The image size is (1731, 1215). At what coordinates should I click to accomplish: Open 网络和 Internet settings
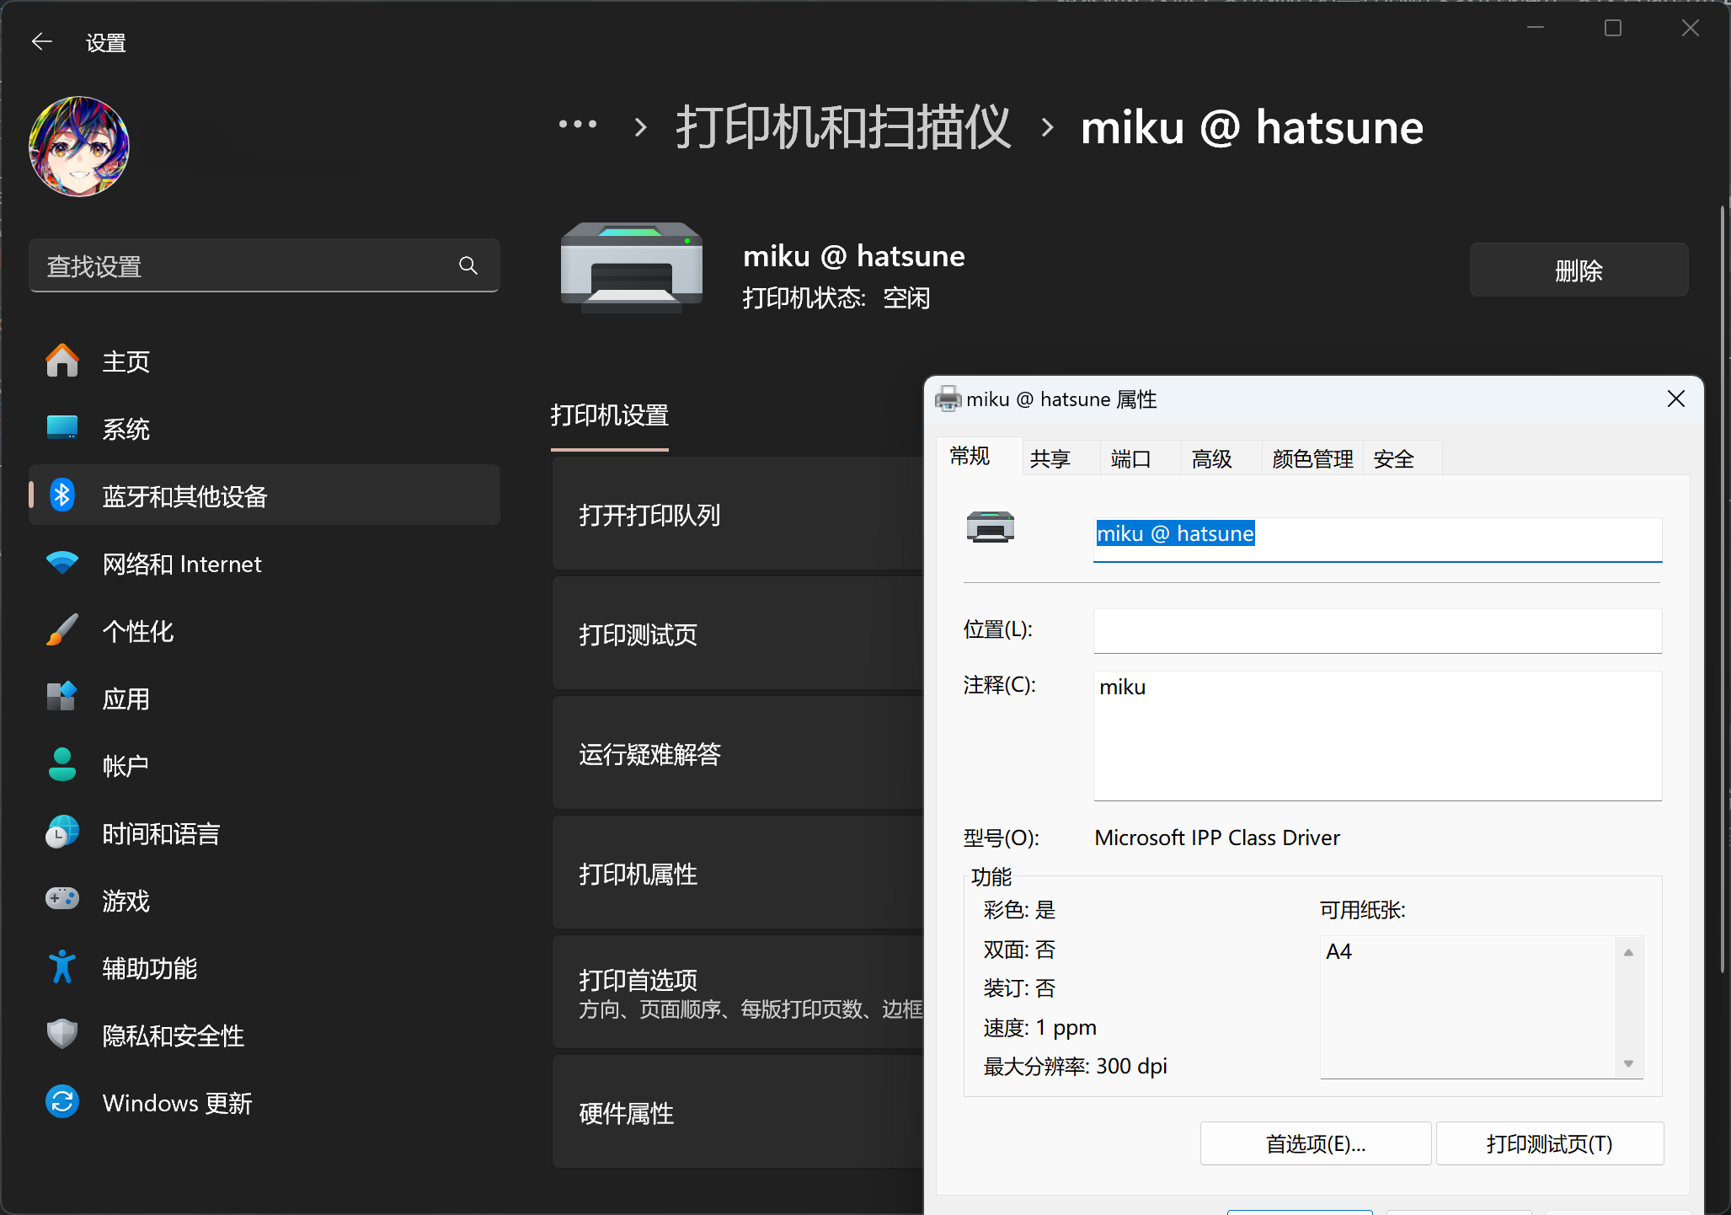(264, 564)
